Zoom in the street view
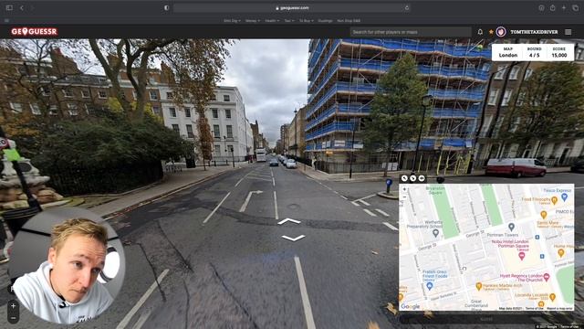Screen dimensions: 584x329 click(13, 306)
